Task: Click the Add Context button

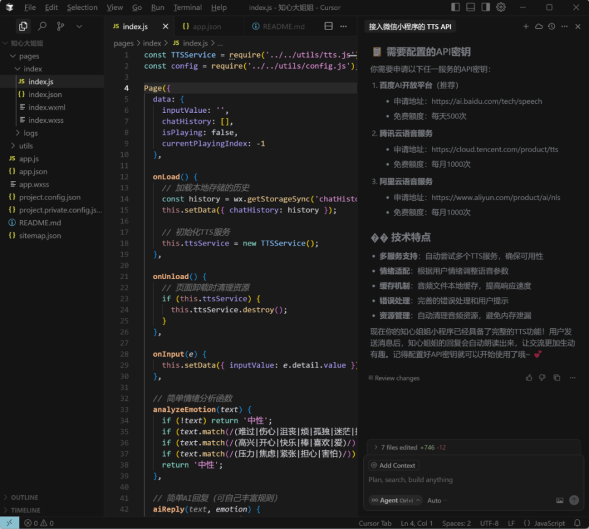Action: (x=394, y=466)
